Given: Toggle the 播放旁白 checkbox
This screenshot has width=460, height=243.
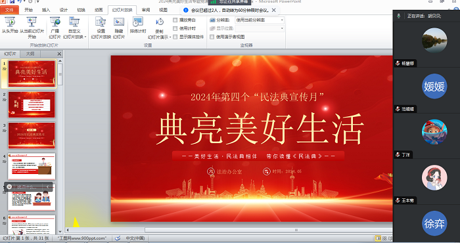Looking at the screenshot, I should coord(175,20).
